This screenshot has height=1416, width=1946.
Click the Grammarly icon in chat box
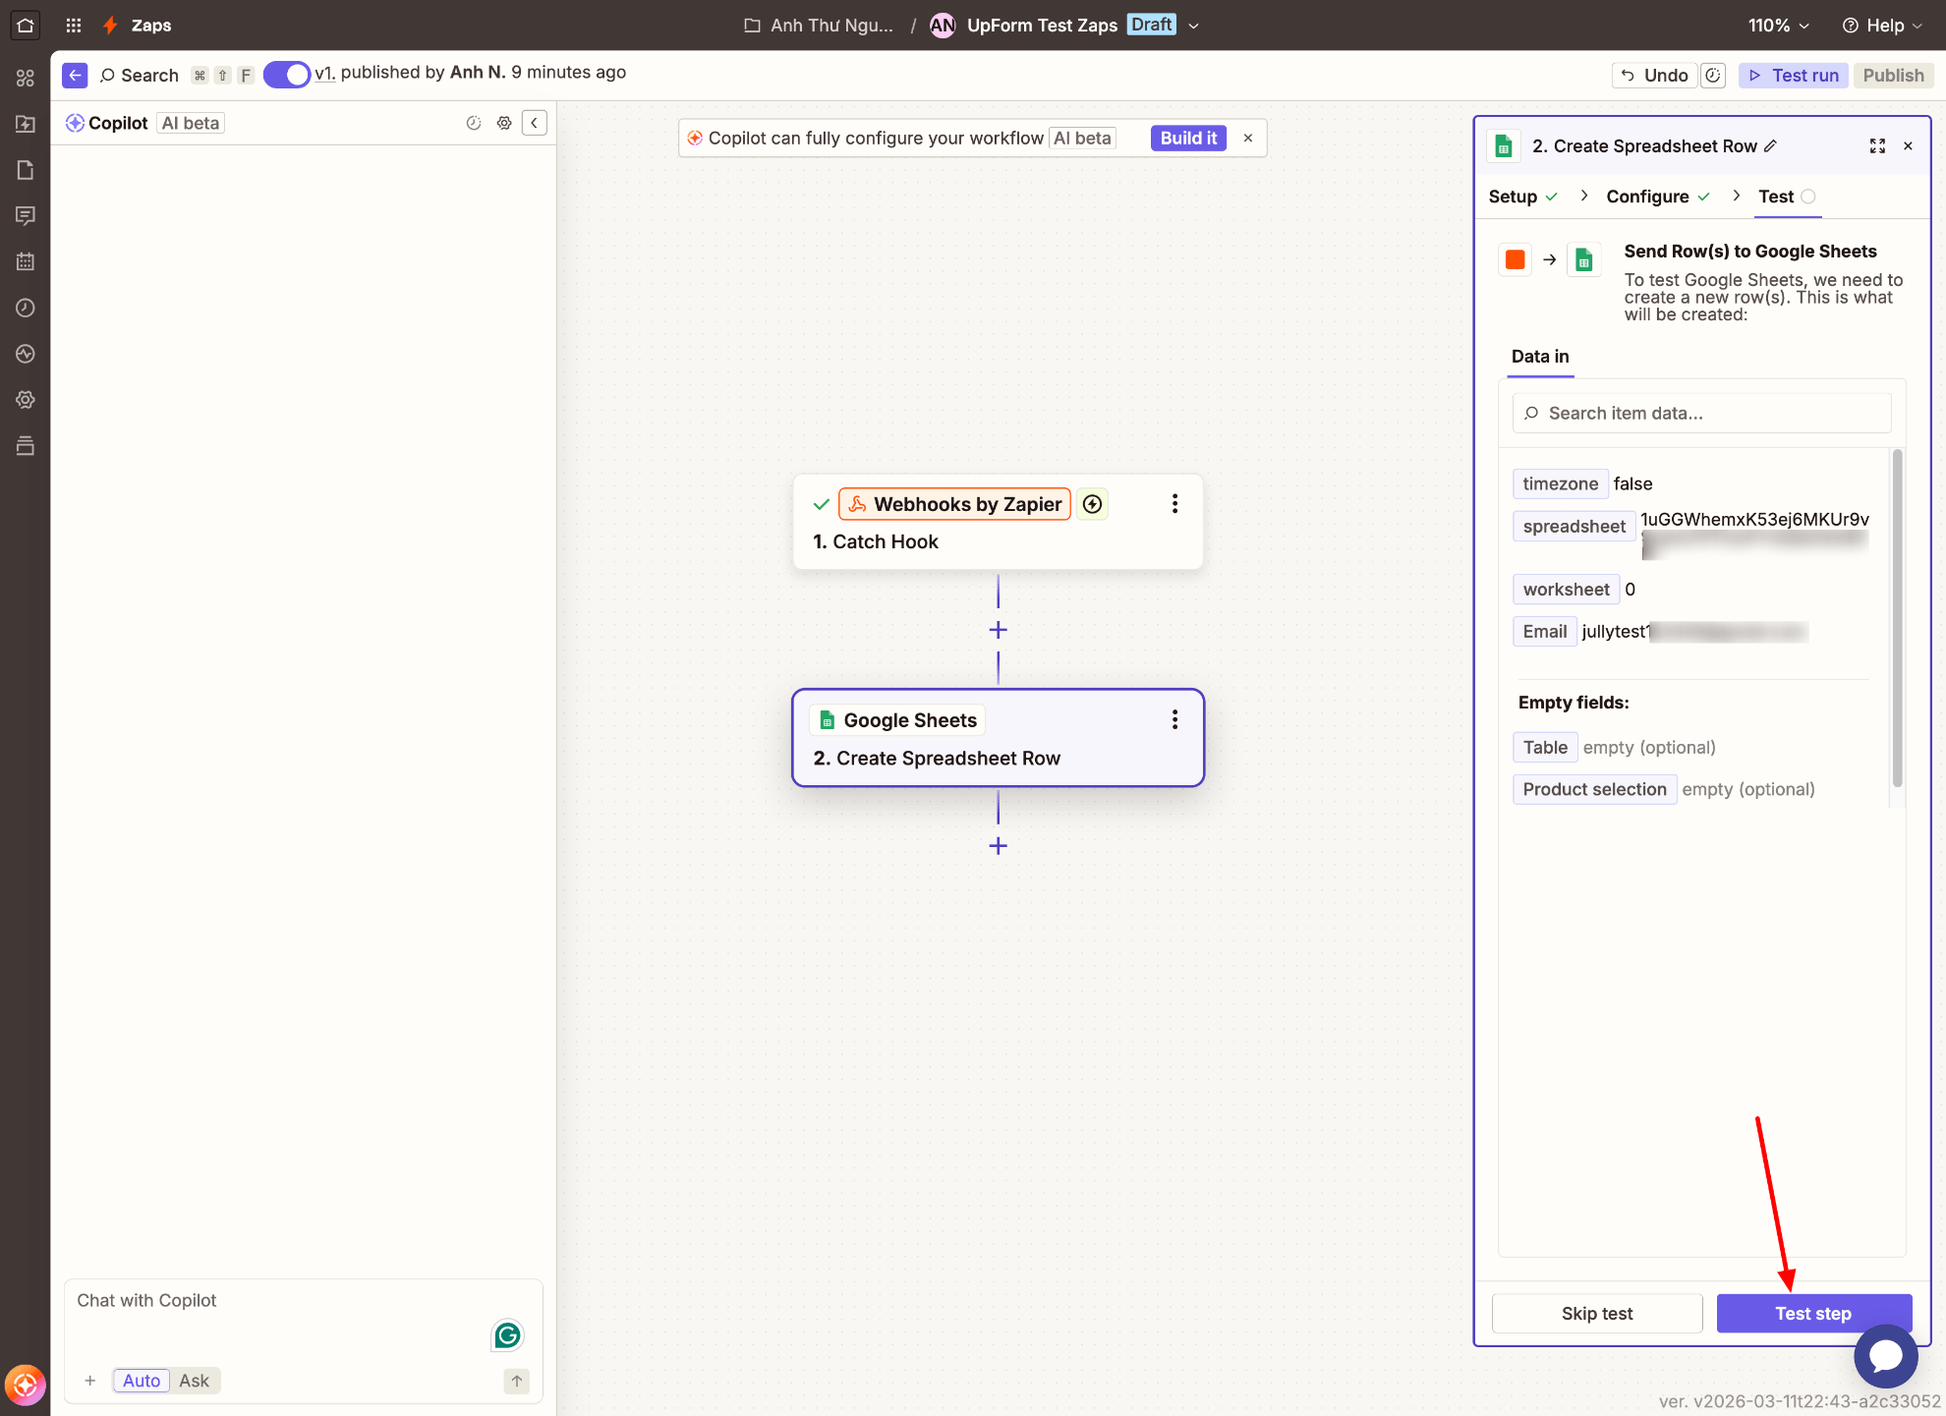[507, 1334]
